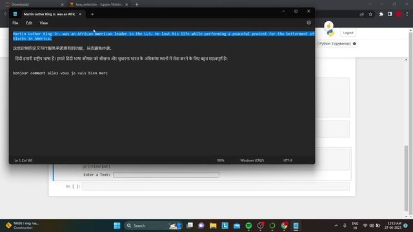Open Notepad settings gear

308,23
